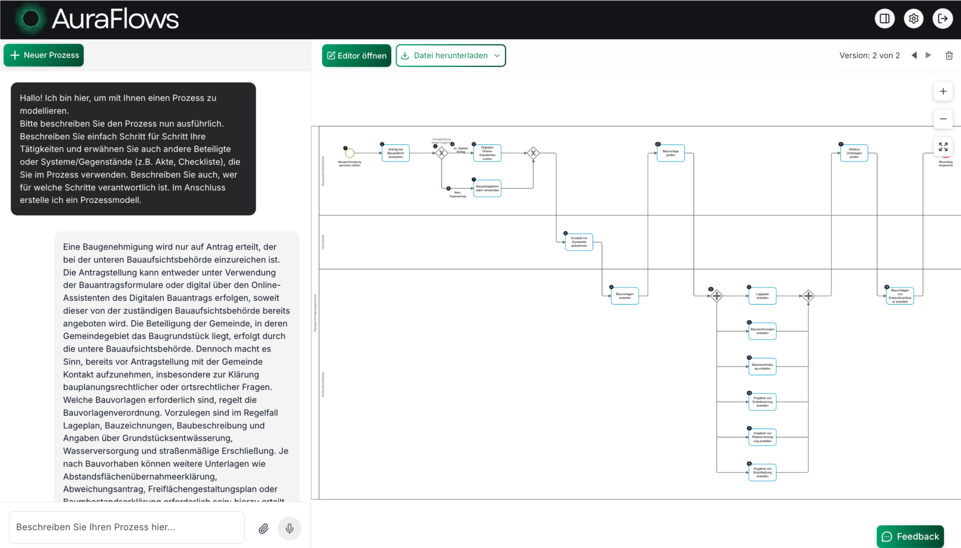
Task: Attach a file with paperclip icon
Action: click(264, 528)
